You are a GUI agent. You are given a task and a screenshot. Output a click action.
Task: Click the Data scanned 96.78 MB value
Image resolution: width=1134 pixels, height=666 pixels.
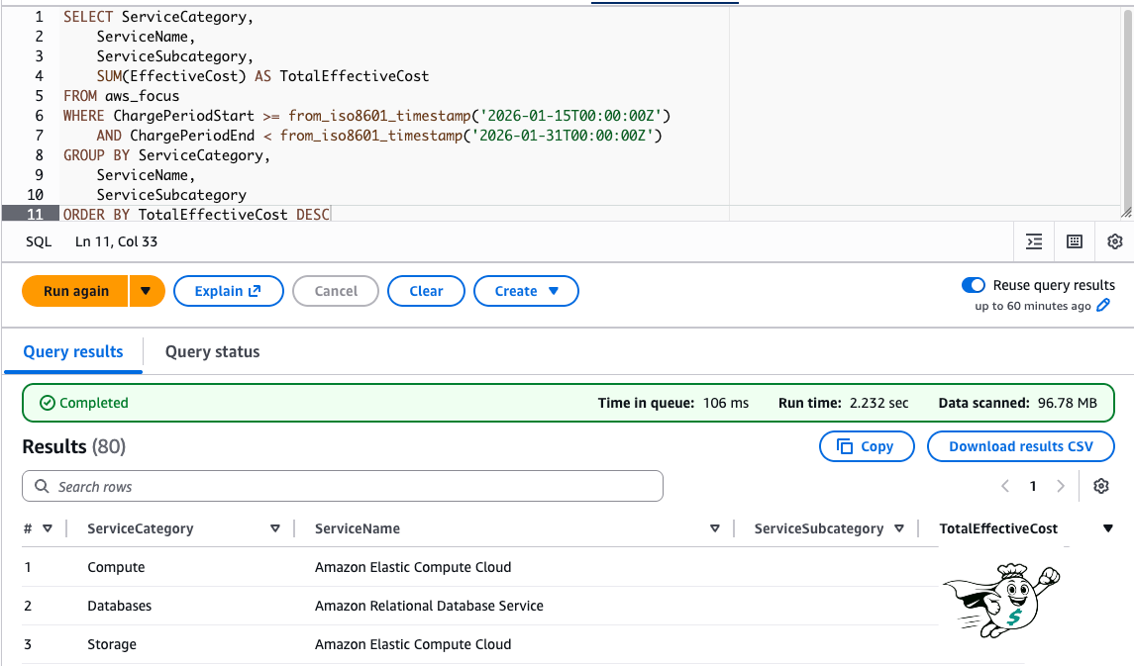tap(1067, 403)
